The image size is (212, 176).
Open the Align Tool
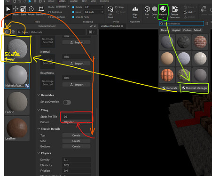pos(135,12)
